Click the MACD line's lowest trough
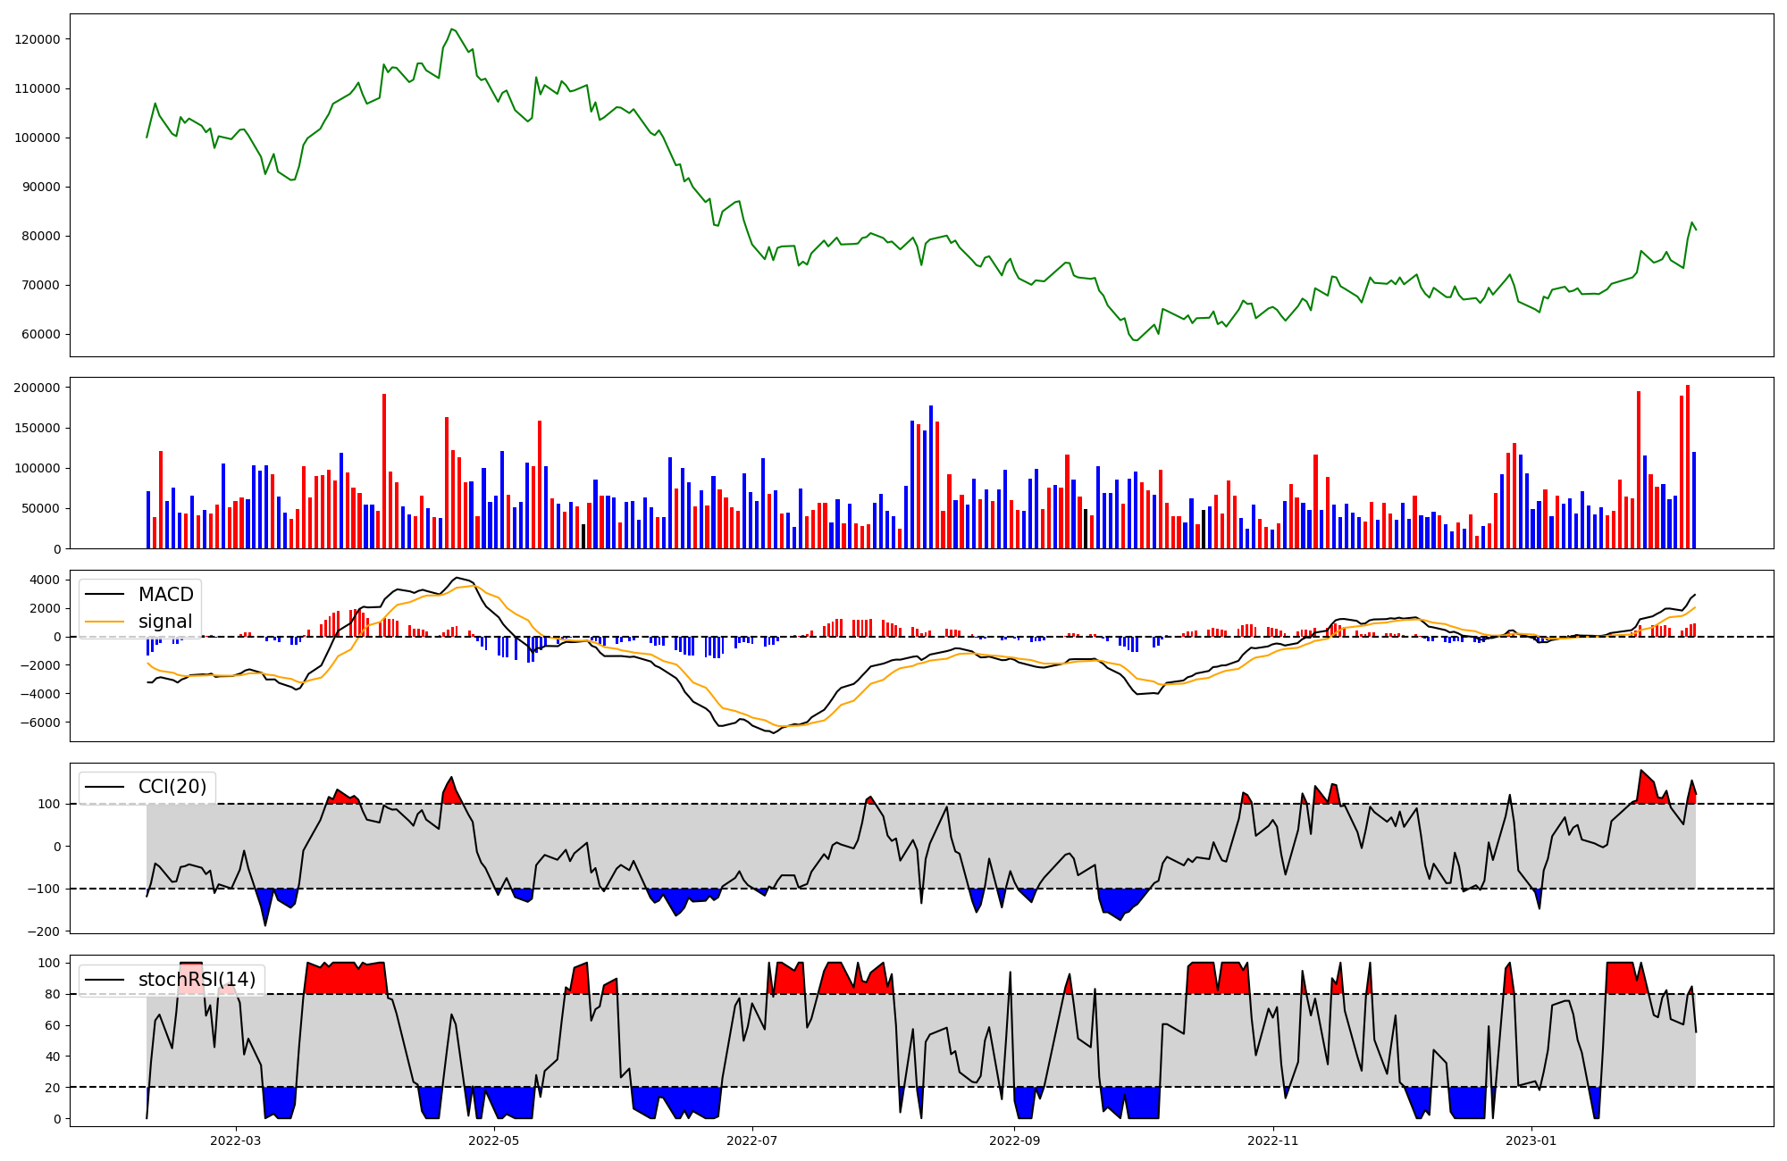The height and width of the screenshot is (1161, 1787). [774, 732]
